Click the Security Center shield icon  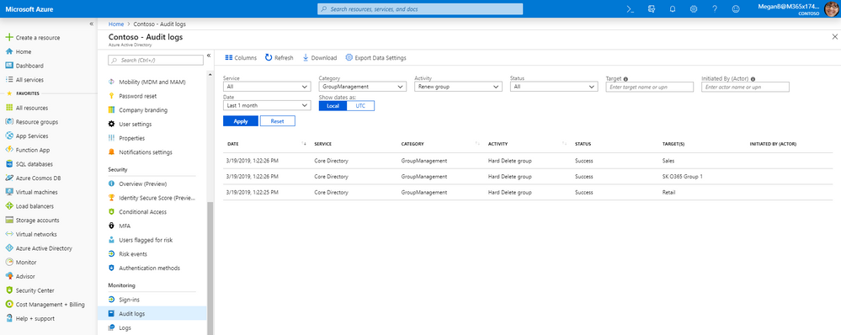[9, 290]
